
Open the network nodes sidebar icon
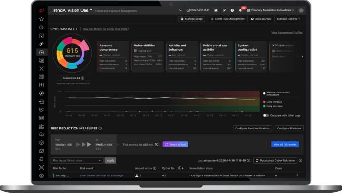[41, 167]
